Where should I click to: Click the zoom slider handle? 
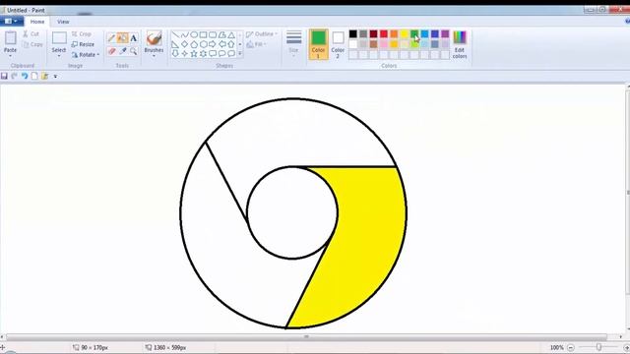[x=598, y=347]
